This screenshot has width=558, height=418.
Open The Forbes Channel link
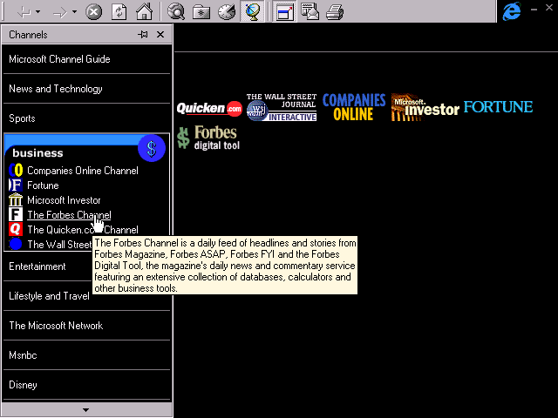(69, 215)
